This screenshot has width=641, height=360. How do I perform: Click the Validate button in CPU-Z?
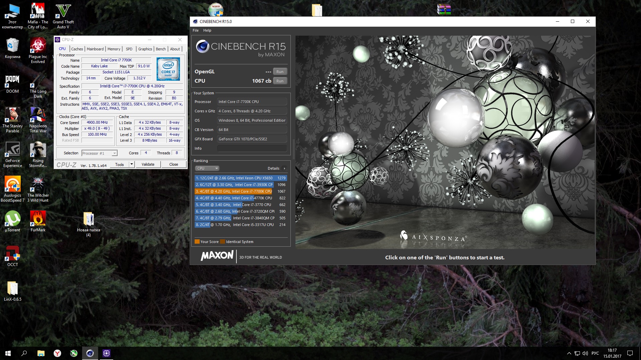click(x=148, y=164)
